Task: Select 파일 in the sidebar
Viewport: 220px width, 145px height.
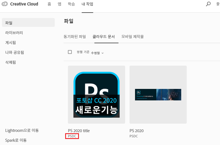Action: tap(28, 22)
